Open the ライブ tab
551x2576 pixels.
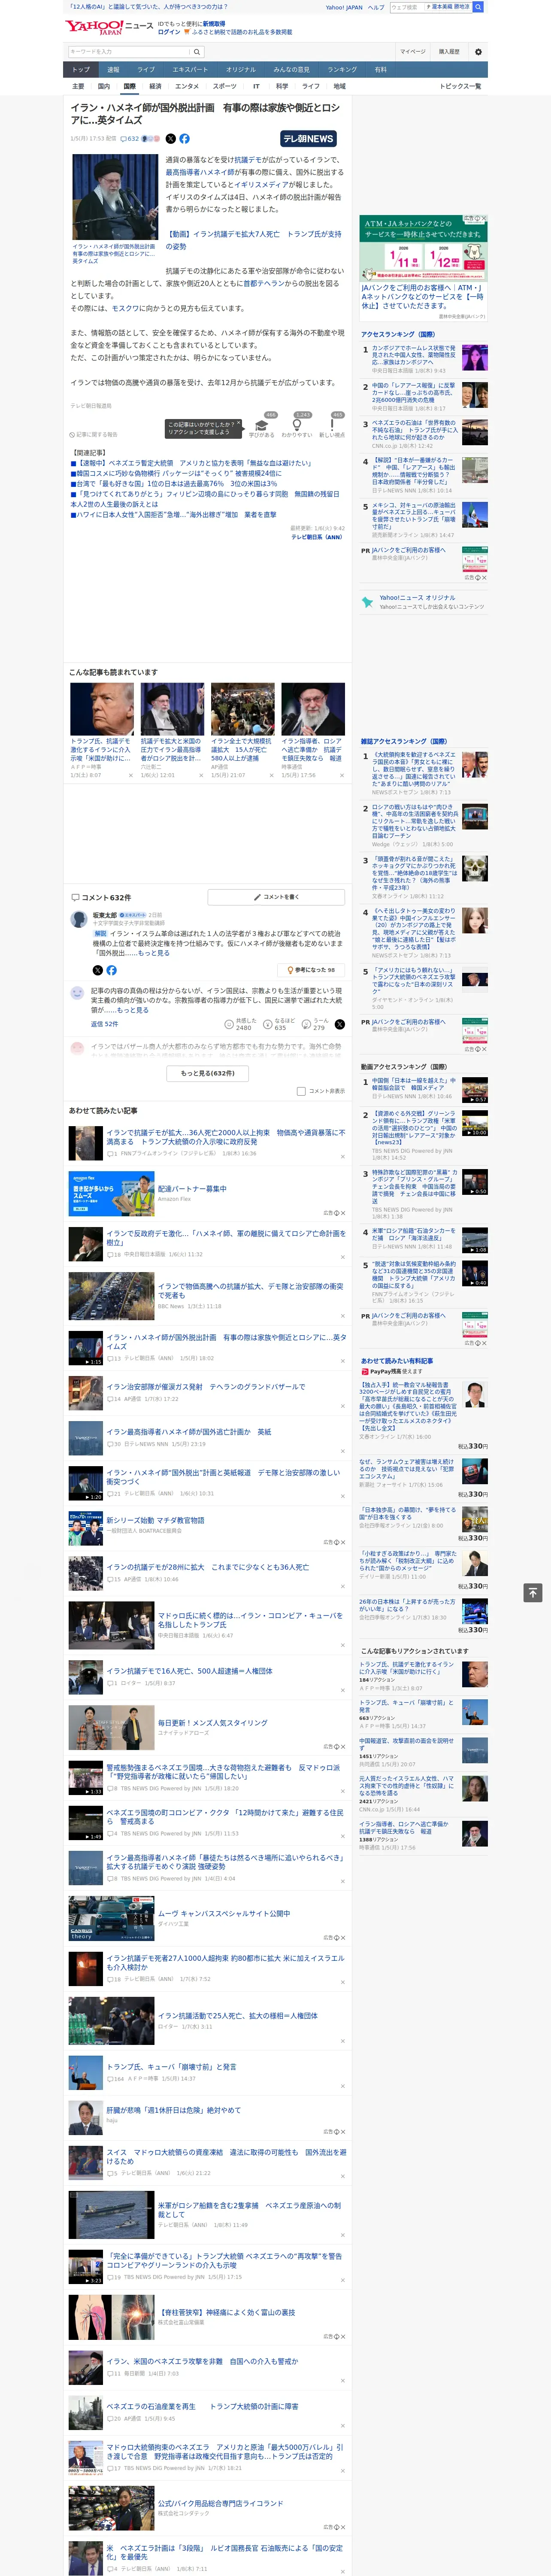point(146,70)
